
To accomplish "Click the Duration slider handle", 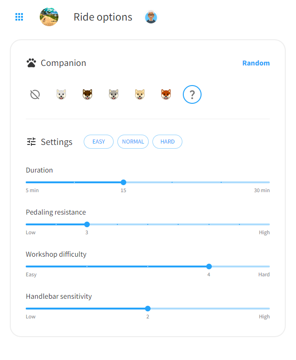I will tap(123, 182).
